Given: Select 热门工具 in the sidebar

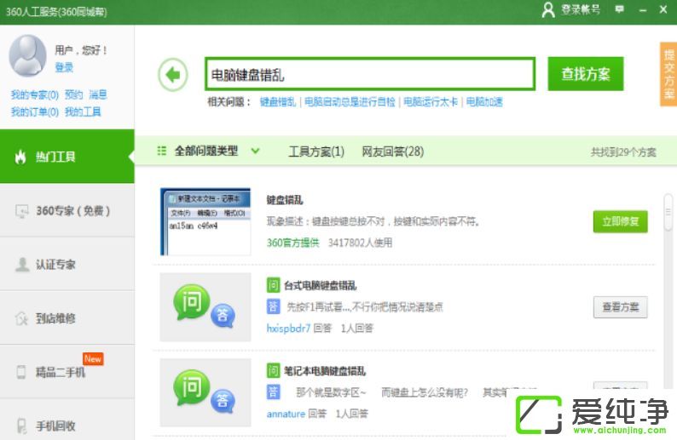Looking at the screenshot, I should (67, 157).
